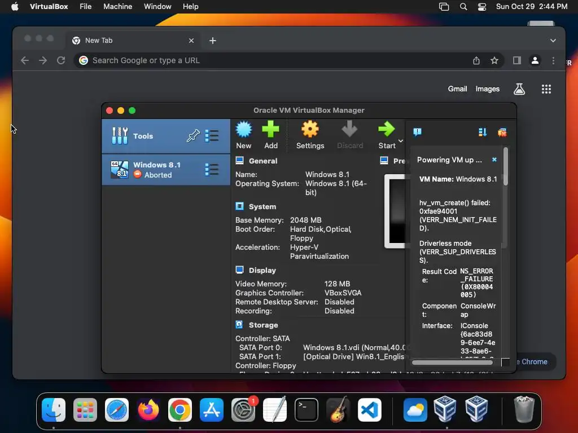Select Tools item in VirtualBox sidebar

(x=166, y=136)
